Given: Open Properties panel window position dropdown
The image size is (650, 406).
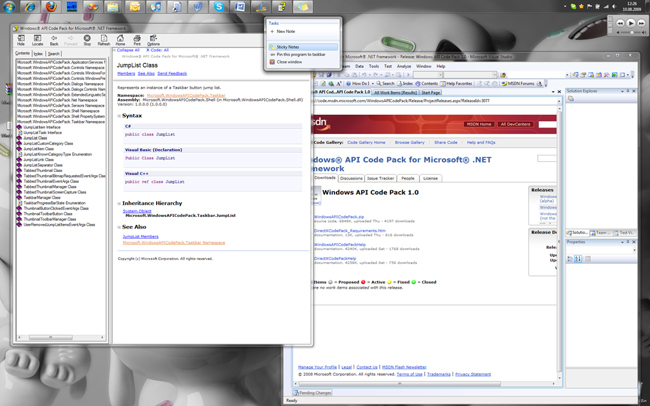Looking at the screenshot, I should (x=622, y=242).
